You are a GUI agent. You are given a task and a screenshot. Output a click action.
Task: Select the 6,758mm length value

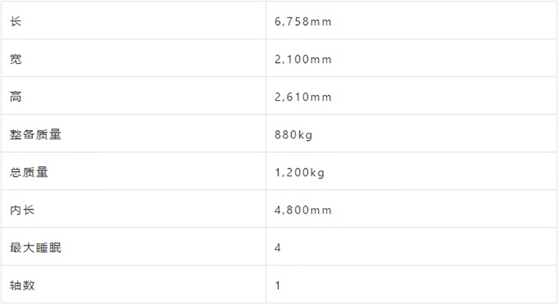[303, 22]
